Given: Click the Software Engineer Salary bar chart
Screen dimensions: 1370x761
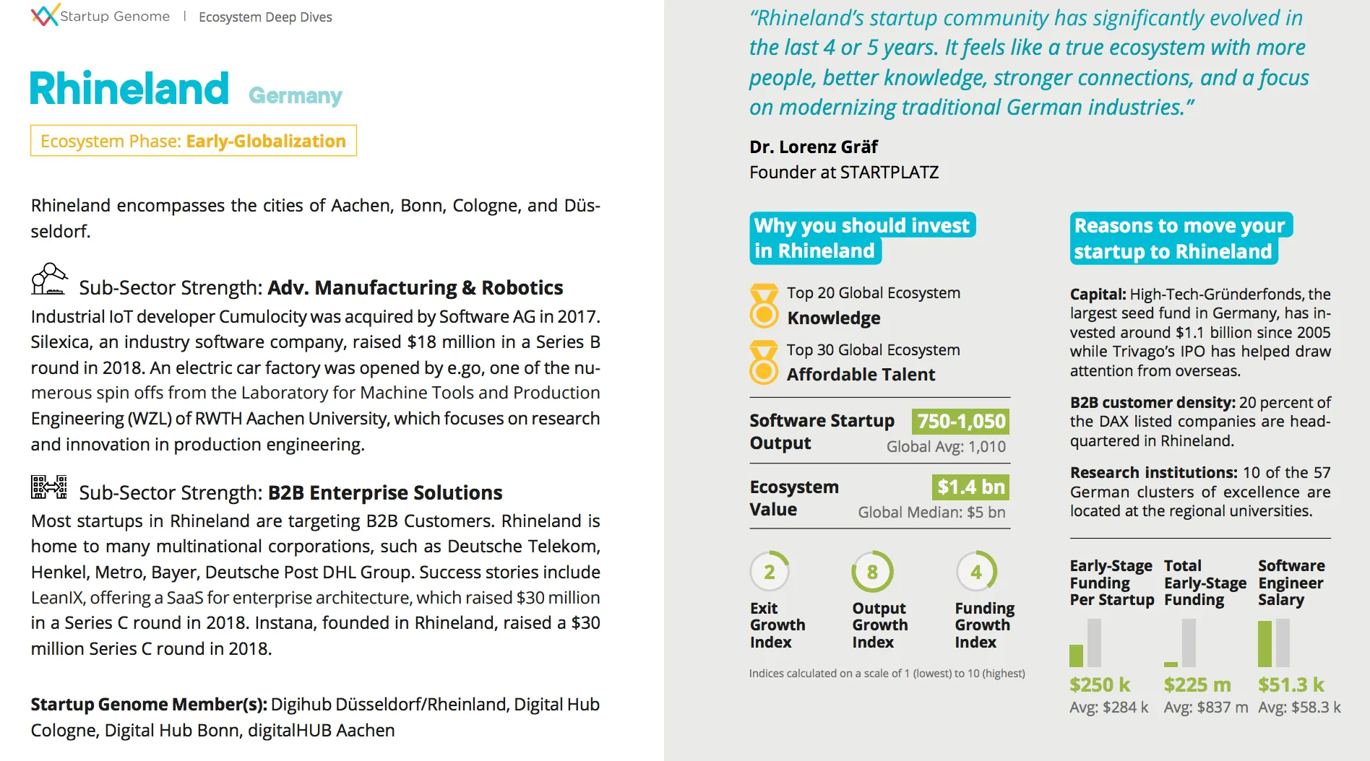Looking at the screenshot, I should 1274,643.
